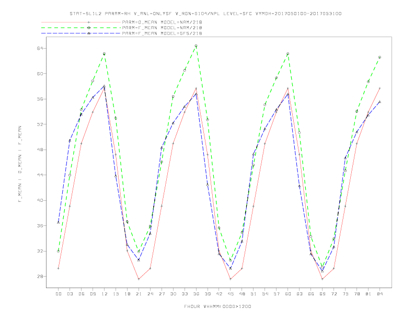Click x-axis tick label 78
Viewport: 414px width, 320px height.
pyautogui.click(x=357, y=294)
